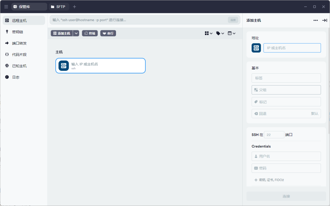Screen dimensions: 330x206
Task: Switch to the SFTP tab
Action: click(x=58, y=6)
